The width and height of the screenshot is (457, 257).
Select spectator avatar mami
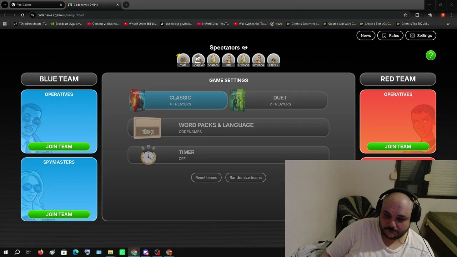coord(183,60)
